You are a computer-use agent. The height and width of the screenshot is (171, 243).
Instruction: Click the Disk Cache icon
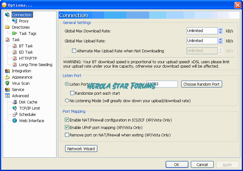point(15,102)
